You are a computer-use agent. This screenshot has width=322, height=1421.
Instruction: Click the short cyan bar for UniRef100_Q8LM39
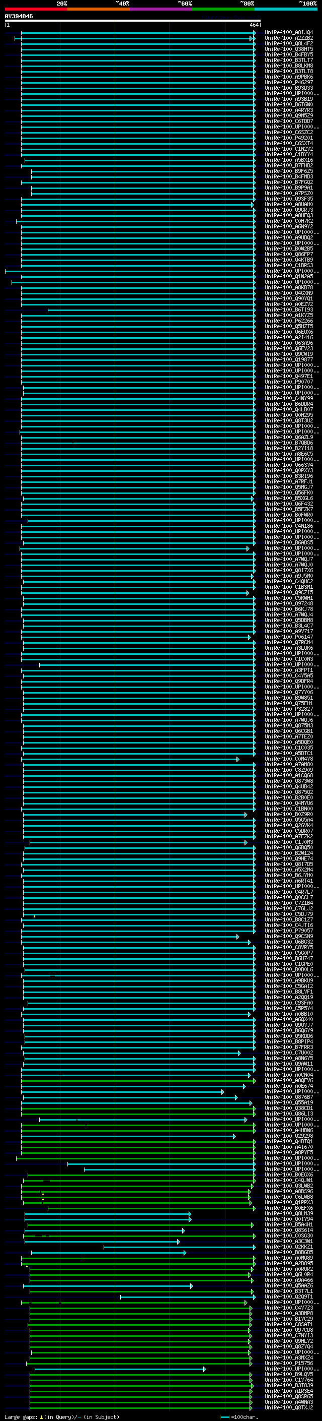(x=108, y=1214)
